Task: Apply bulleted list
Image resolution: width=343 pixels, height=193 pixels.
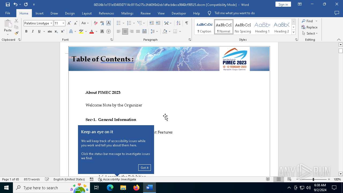Action: pos(118,23)
